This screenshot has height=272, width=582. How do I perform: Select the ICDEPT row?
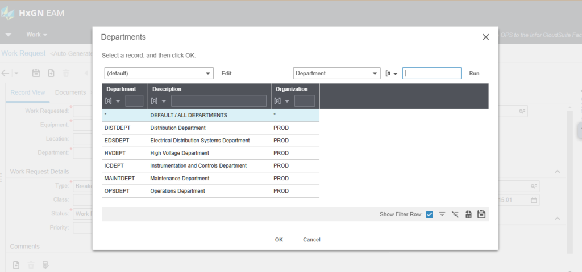click(210, 166)
